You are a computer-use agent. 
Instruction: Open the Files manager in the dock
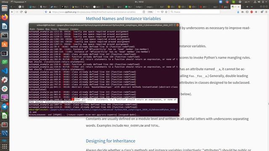pyautogui.click(x=5, y=8)
